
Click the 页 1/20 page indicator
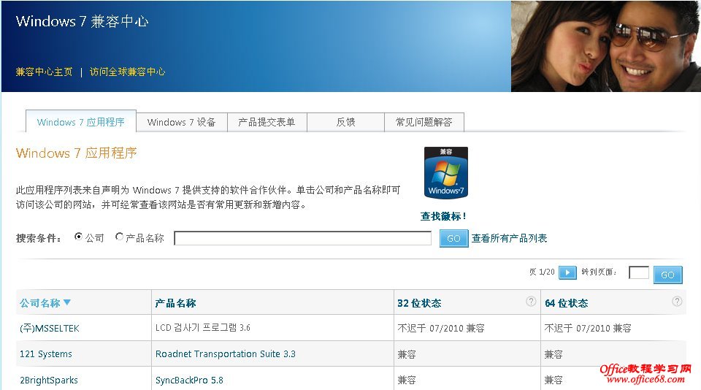[542, 272]
